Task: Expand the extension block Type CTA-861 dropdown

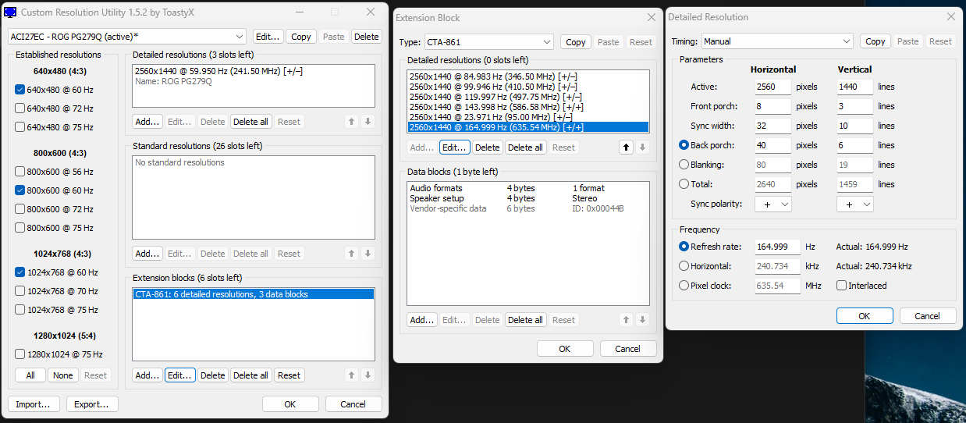Action: (x=488, y=42)
